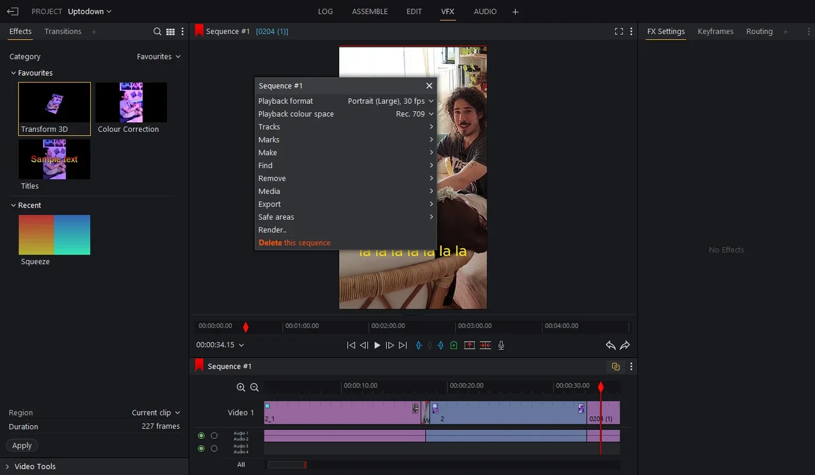Open the Uptodown project dropdown
Image resolution: width=815 pixels, height=475 pixels.
tap(90, 11)
